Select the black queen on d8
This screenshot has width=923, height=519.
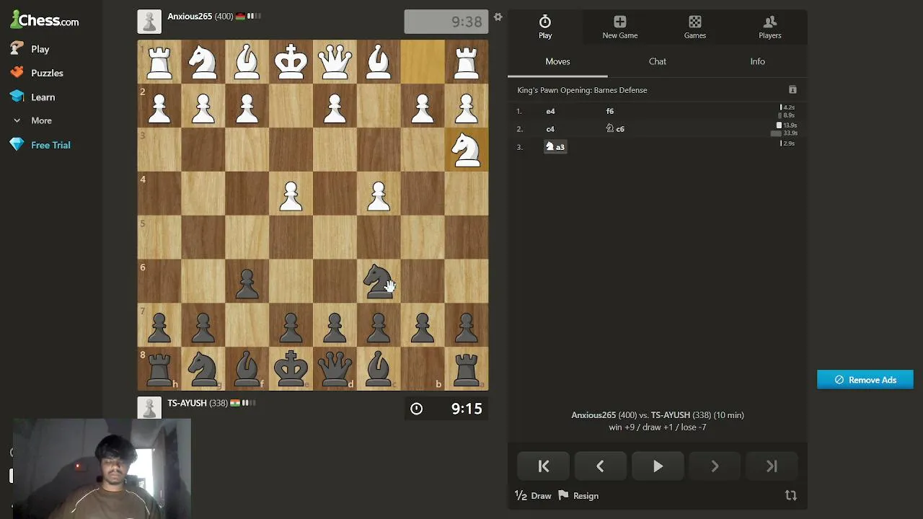(335, 369)
